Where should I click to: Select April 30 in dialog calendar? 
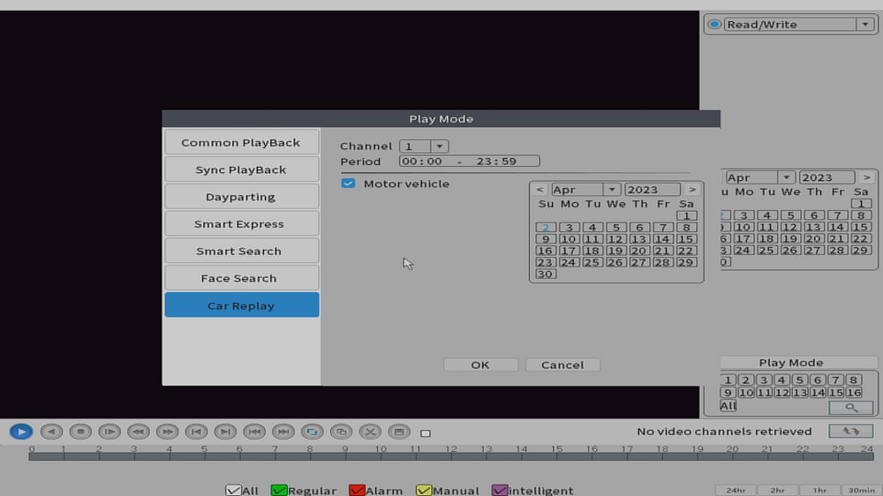545,274
